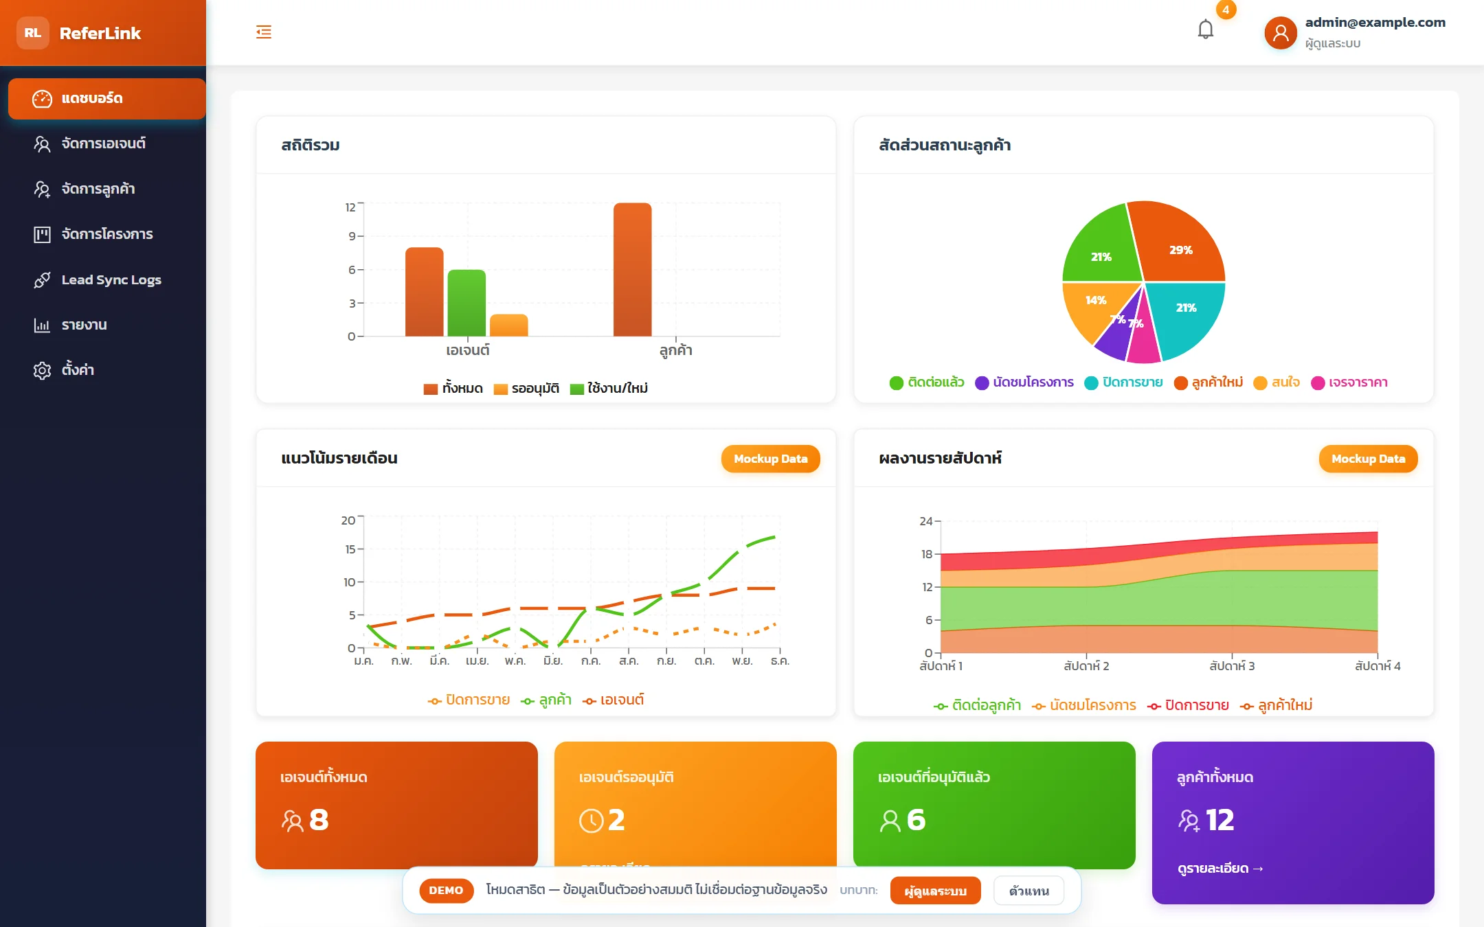This screenshot has height=927, width=1484.
Task: Click ติดต่อแล้ว green legend swatch
Action: pyautogui.click(x=896, y=383)
